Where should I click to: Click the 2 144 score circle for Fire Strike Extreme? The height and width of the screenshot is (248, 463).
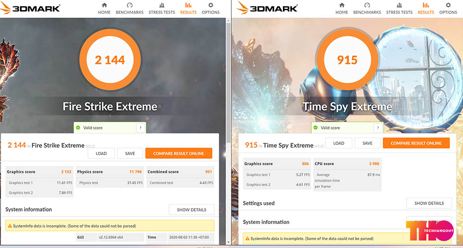click(x=110, y=60)
